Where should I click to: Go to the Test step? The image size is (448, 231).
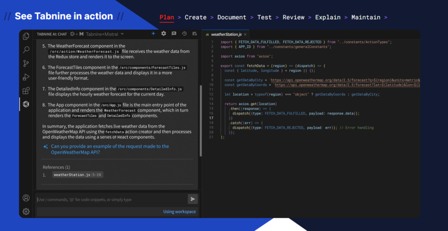click(264, 17)
